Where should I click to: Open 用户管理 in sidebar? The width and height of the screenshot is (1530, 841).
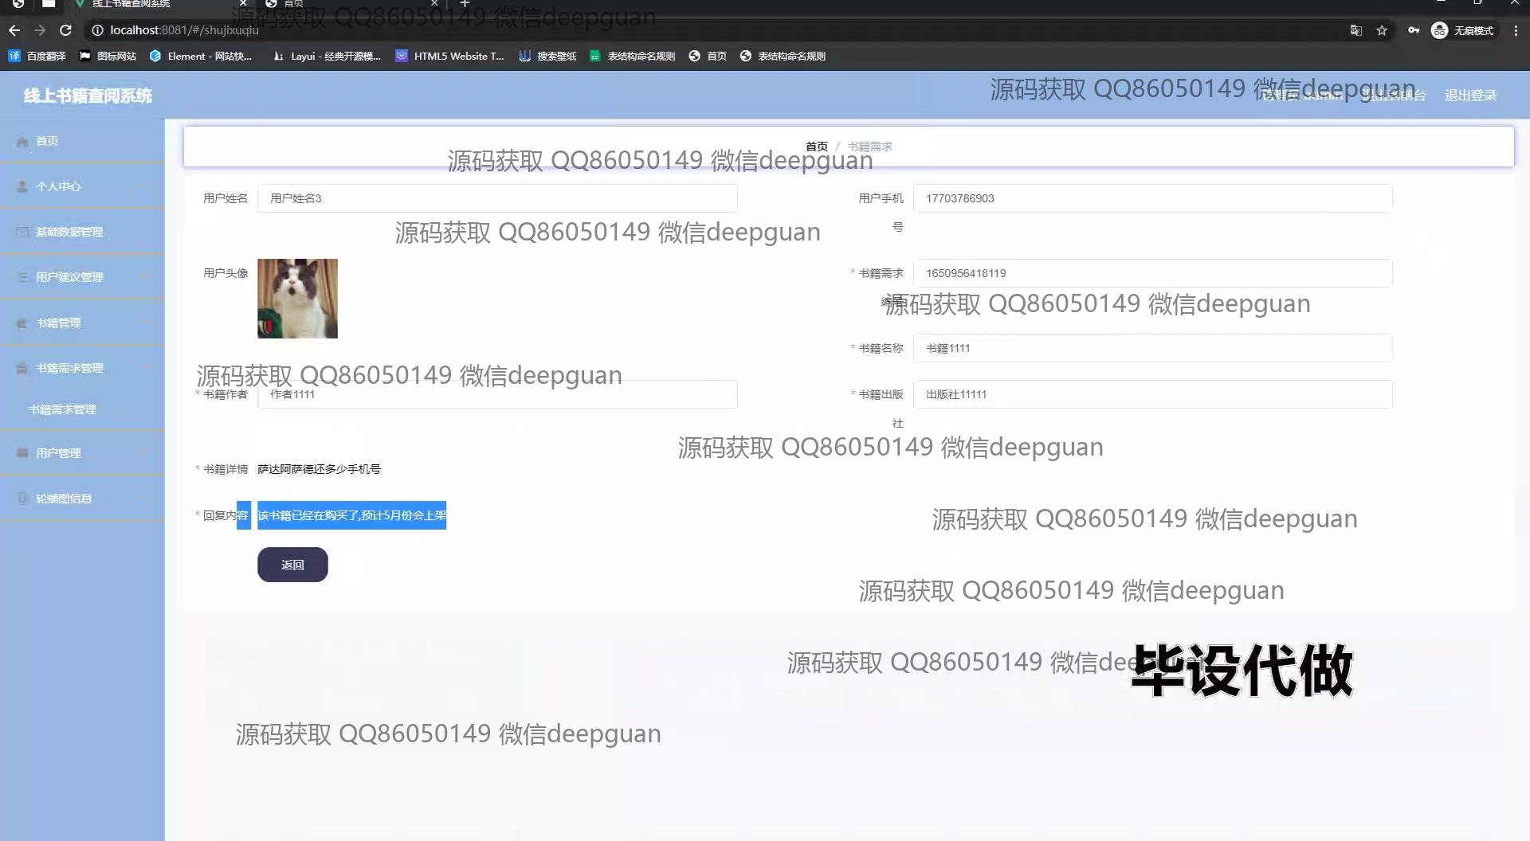[82, 453]
